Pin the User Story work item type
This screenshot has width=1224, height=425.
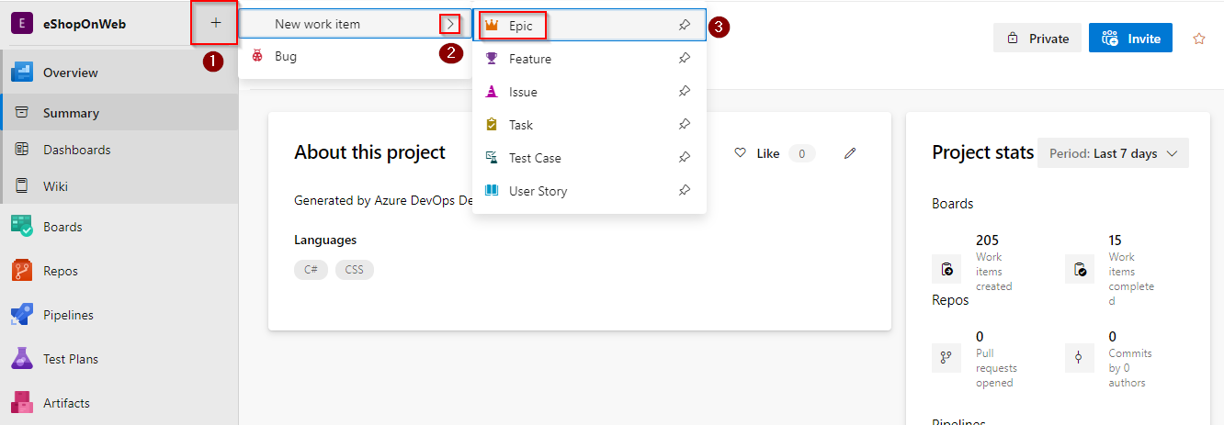point(685,191)
